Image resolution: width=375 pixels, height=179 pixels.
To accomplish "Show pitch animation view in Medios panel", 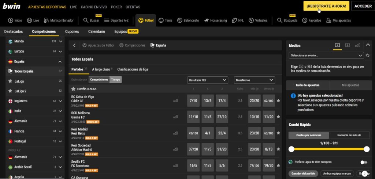I will point(348,45).
